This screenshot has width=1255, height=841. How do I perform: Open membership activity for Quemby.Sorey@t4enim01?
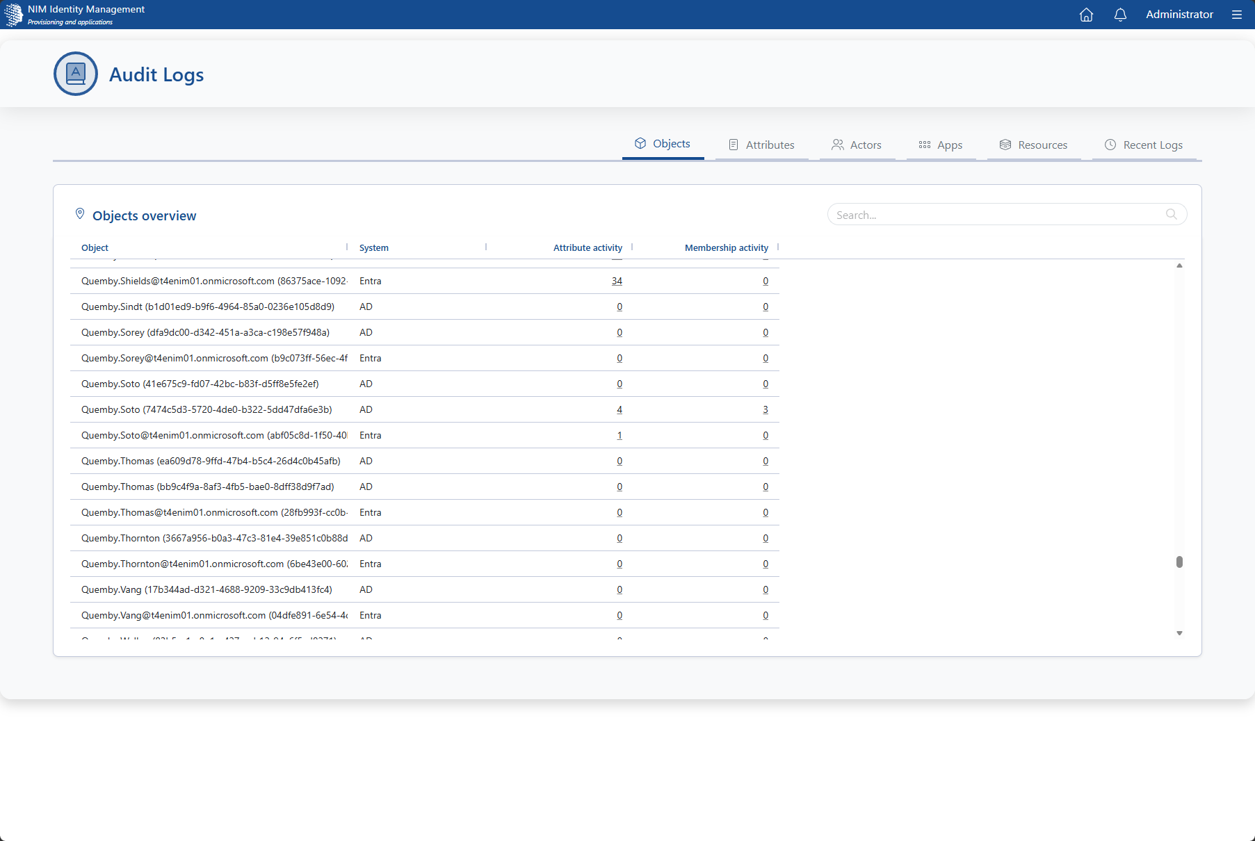[766, 358]
